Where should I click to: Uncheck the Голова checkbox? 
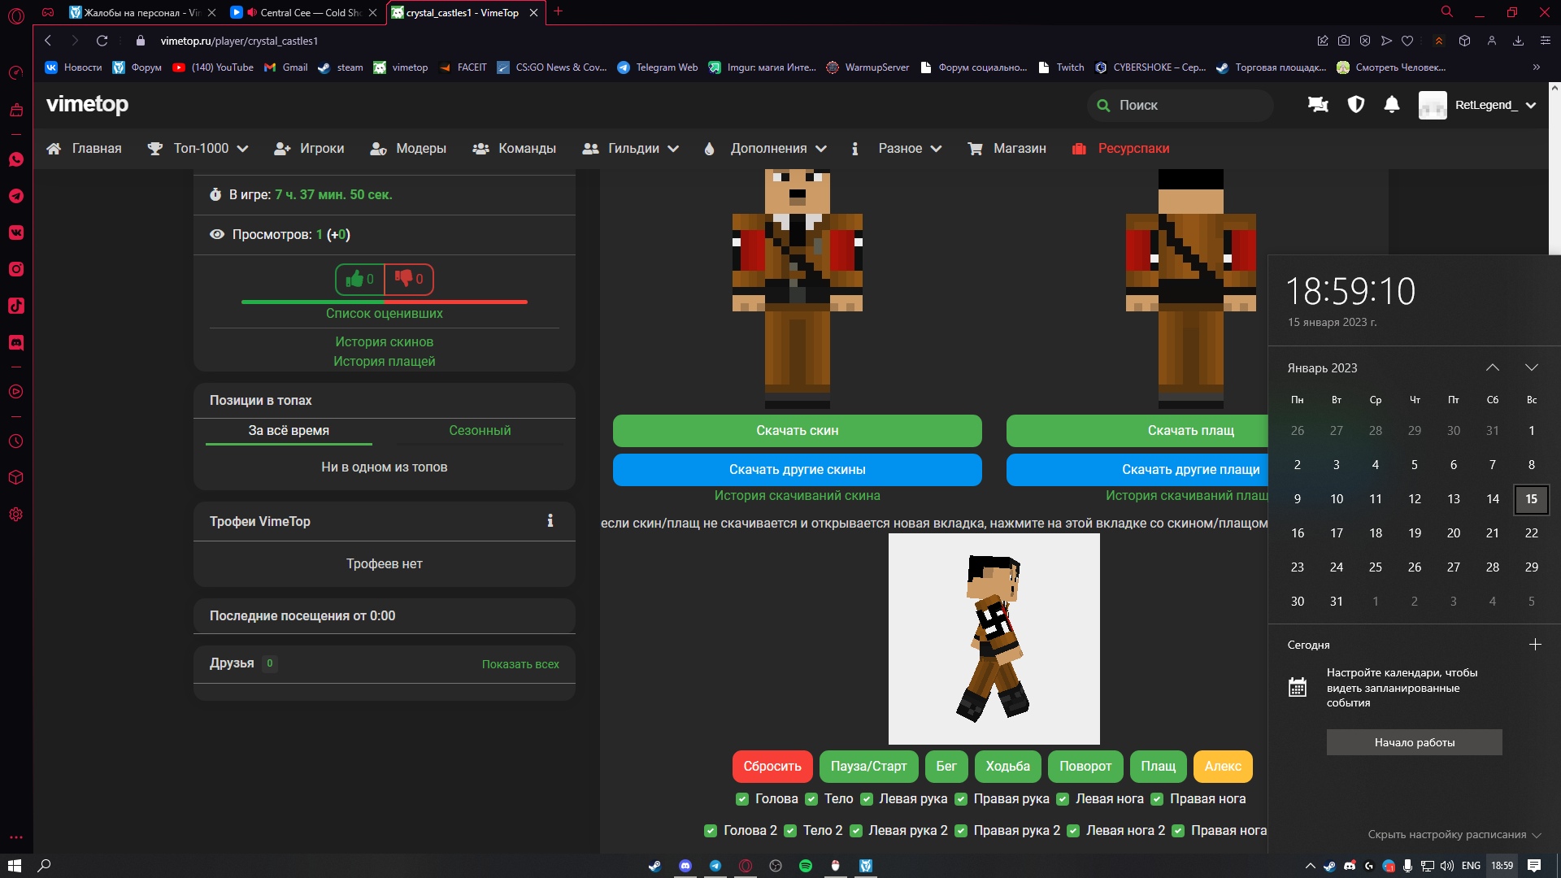pos(742,799)
